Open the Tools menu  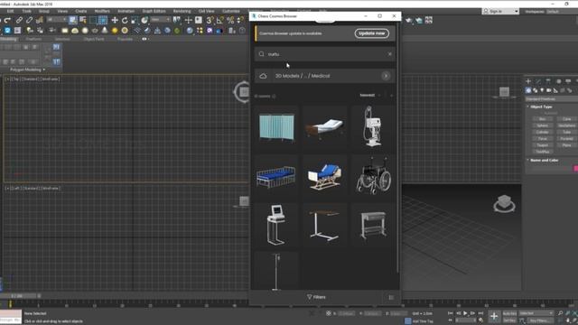(x=26, y=11)
